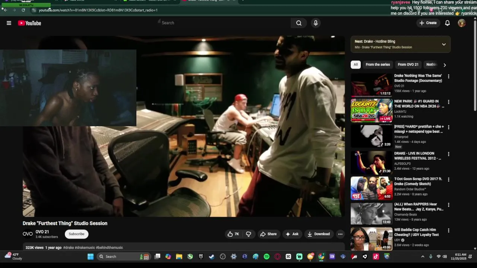Image resolution: width=477 pixels, height=268 pixels.
Task: Open Epic Games Launcher from taskbar
Action: click(201, 256)
